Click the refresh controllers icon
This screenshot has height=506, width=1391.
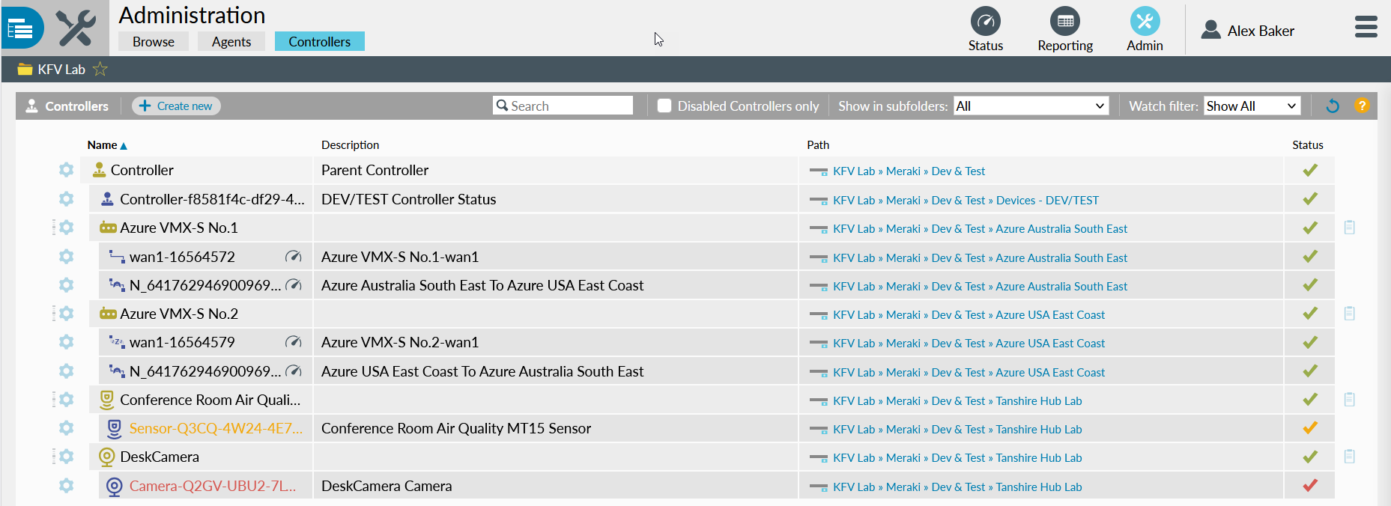tap(1332, 106)
